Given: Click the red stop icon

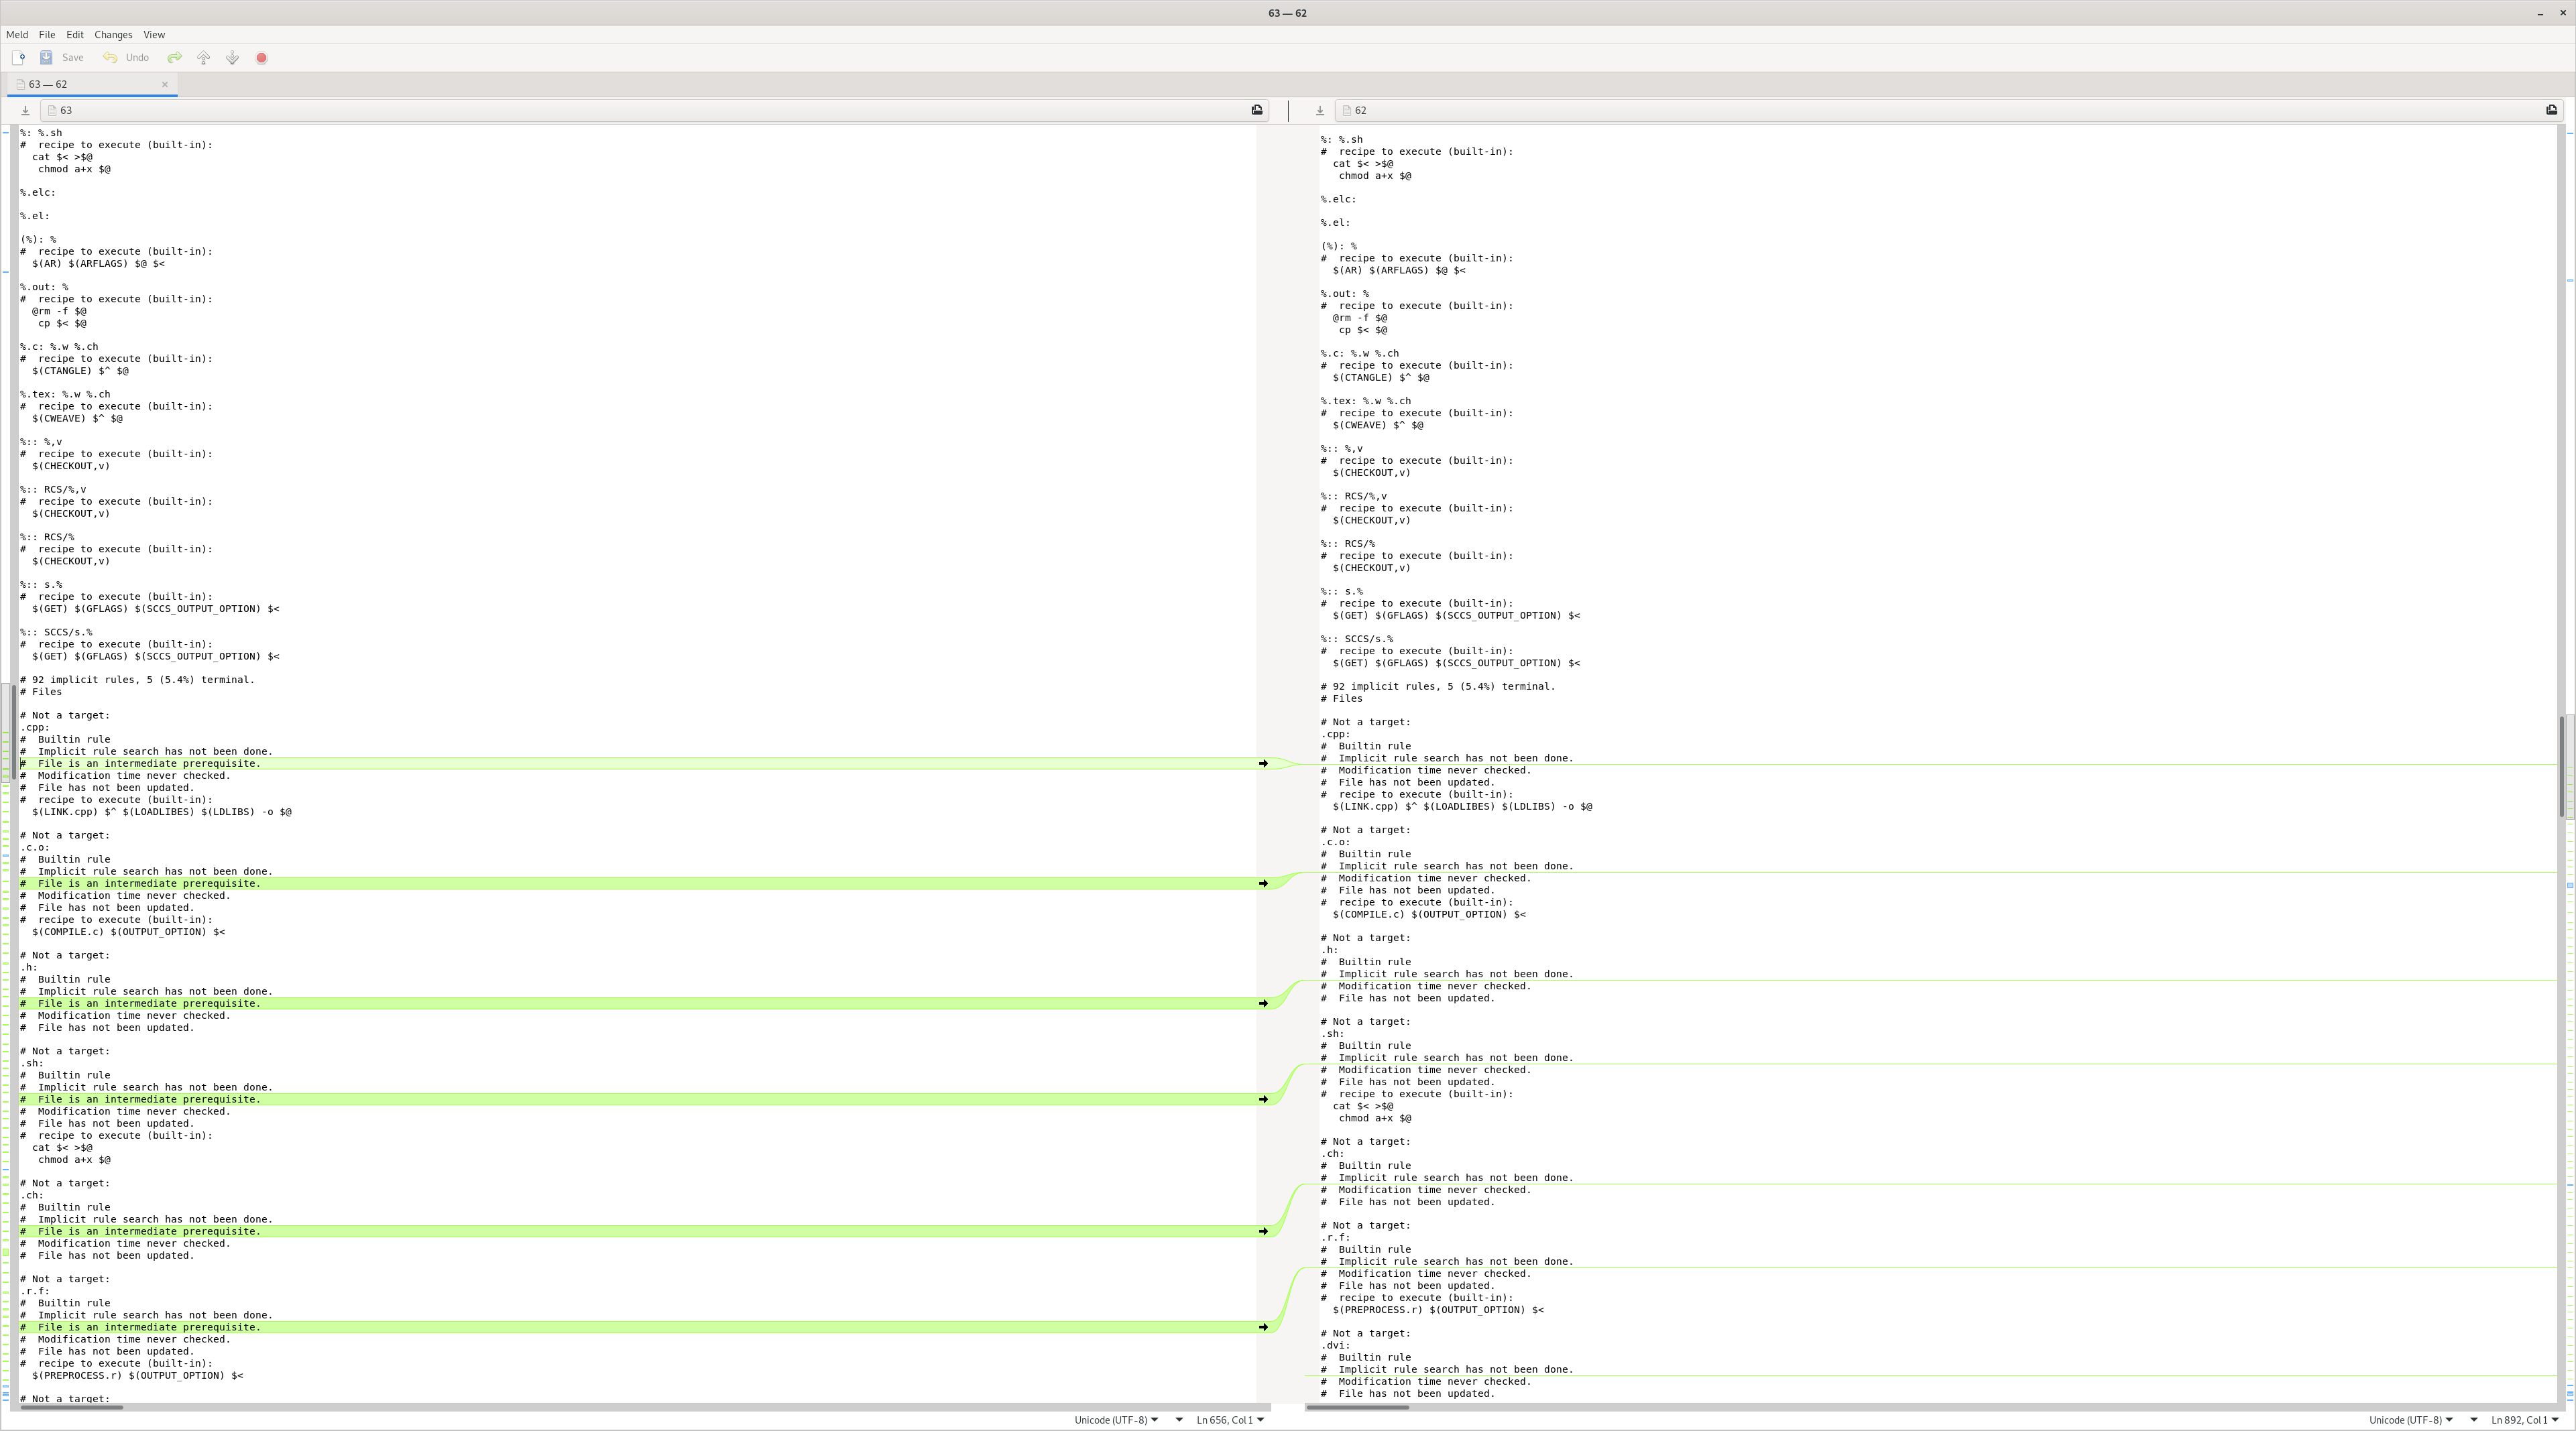Looking at the screenshot, I should [262, 58].
